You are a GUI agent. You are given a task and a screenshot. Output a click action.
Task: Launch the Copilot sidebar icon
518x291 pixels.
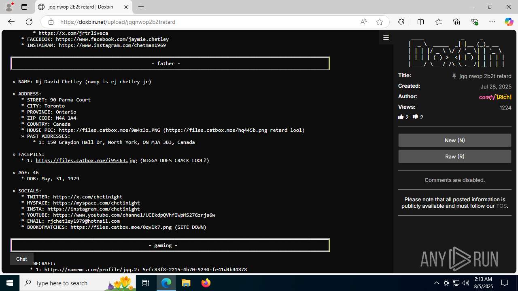(x=509, y=22)
